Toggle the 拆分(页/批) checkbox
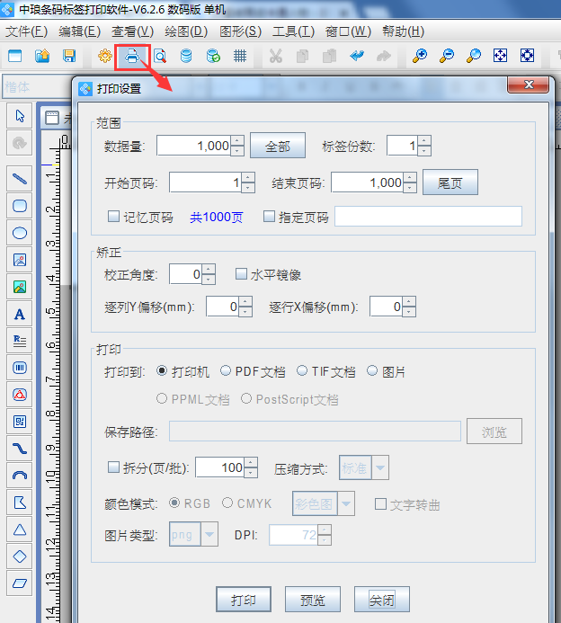Image resolution: width=561 pixels, height=623 pixels. pos(113,467)
